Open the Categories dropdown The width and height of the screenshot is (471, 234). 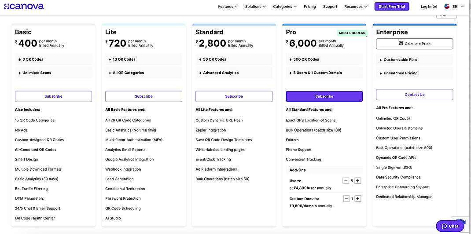pos(285,6)
